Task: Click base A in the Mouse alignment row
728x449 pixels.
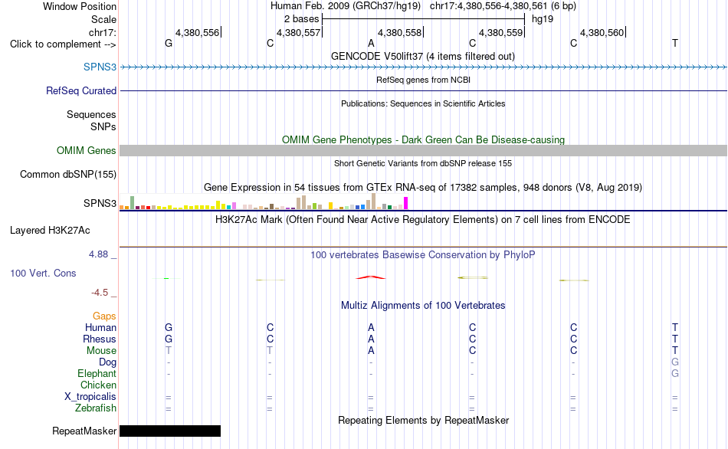Action: tap(371, 351)
